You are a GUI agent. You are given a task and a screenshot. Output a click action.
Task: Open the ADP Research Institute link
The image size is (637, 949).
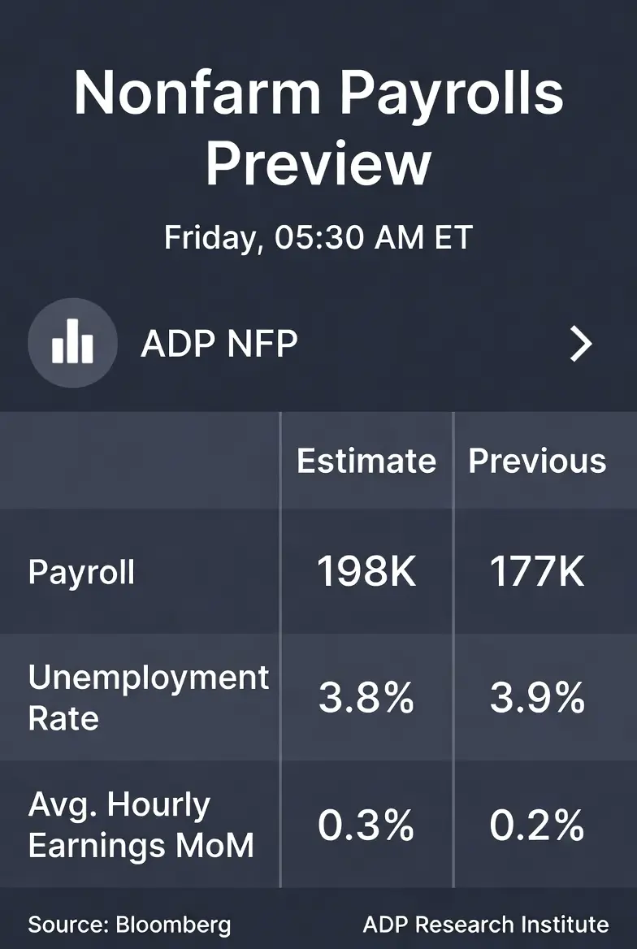coord(486,925)
